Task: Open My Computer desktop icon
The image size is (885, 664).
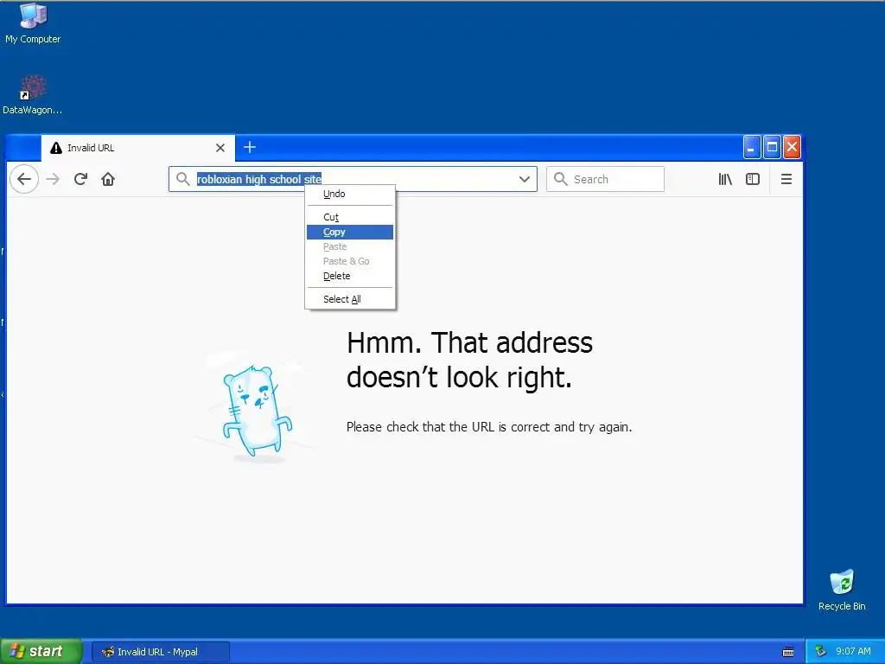Action: (x=33, y=23)
